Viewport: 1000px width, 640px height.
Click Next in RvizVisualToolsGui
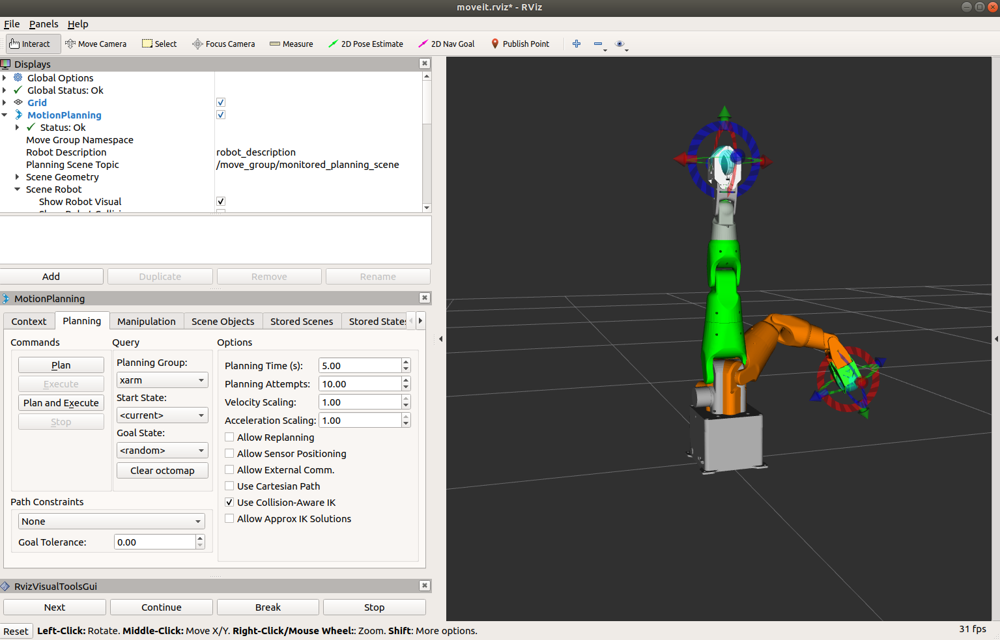click(55, 607)
